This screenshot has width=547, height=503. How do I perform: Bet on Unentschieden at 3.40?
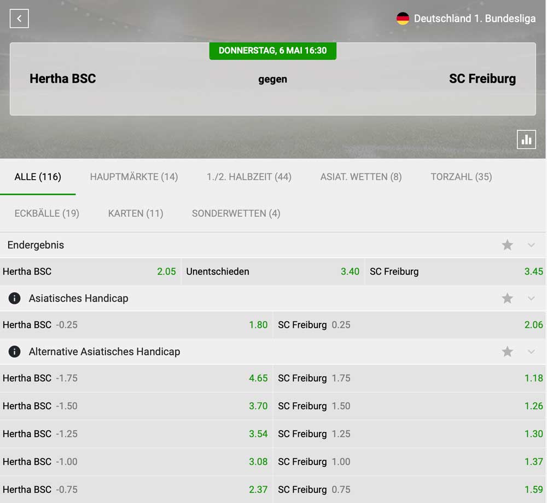point(273,271)
